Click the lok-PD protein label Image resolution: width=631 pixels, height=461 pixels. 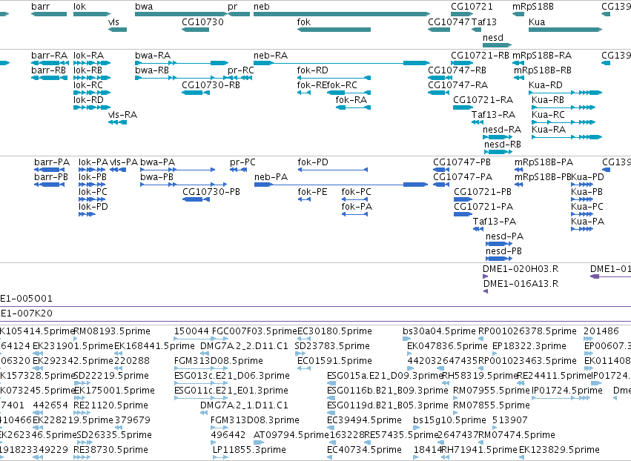(x=93, y=206)
